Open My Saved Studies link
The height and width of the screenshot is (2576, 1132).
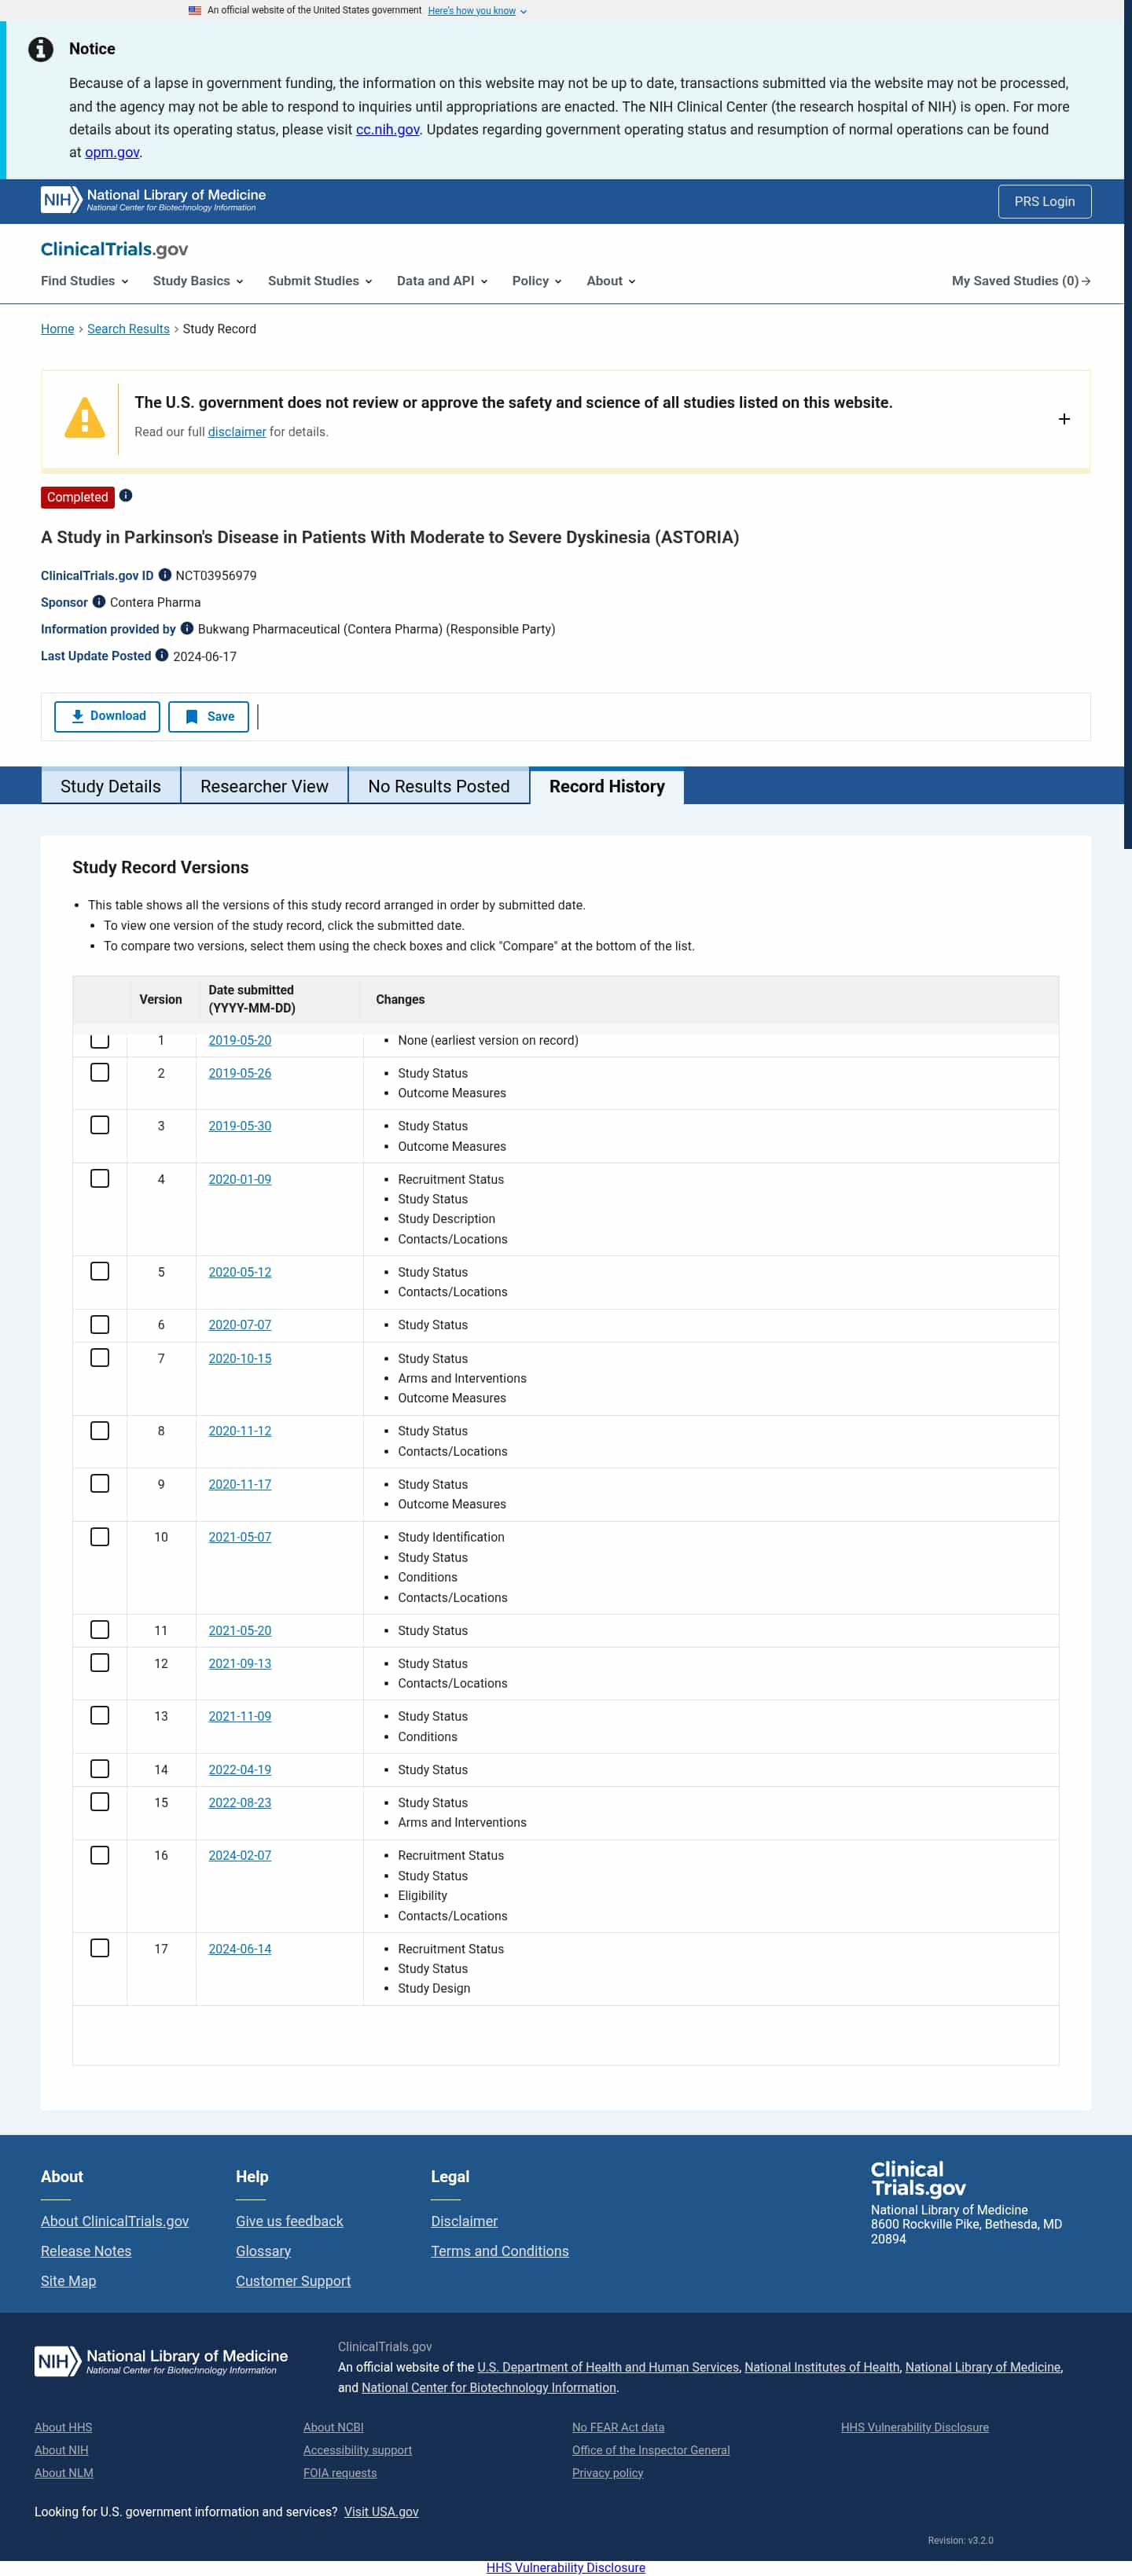coord(1021,281)
